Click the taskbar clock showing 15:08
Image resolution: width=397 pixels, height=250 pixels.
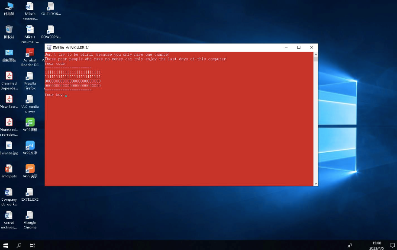point(377,245)
